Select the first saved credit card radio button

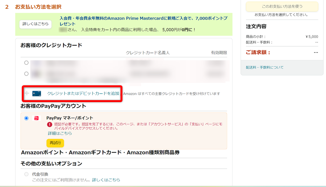(x=26, y=63)
